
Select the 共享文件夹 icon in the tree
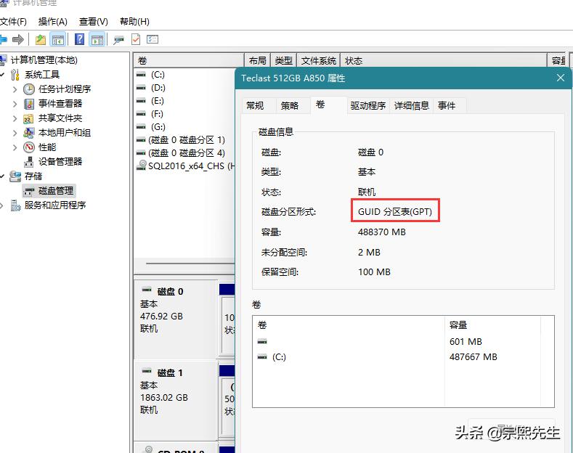pos(28,119)
